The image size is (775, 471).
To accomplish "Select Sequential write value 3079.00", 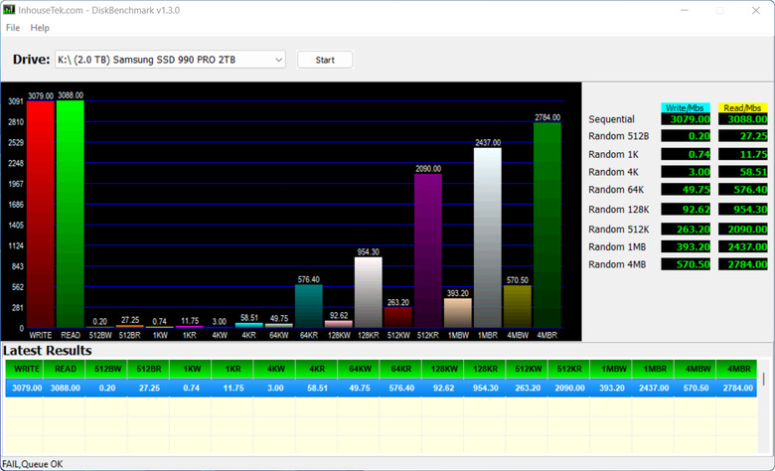I will coord(686,119).
